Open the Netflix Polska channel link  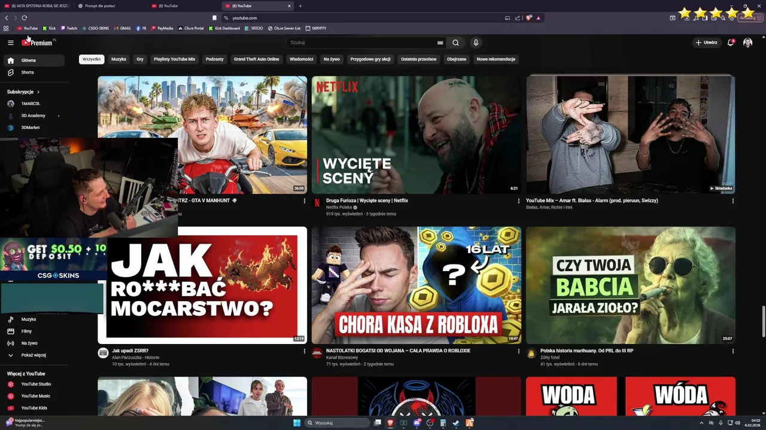339,207
